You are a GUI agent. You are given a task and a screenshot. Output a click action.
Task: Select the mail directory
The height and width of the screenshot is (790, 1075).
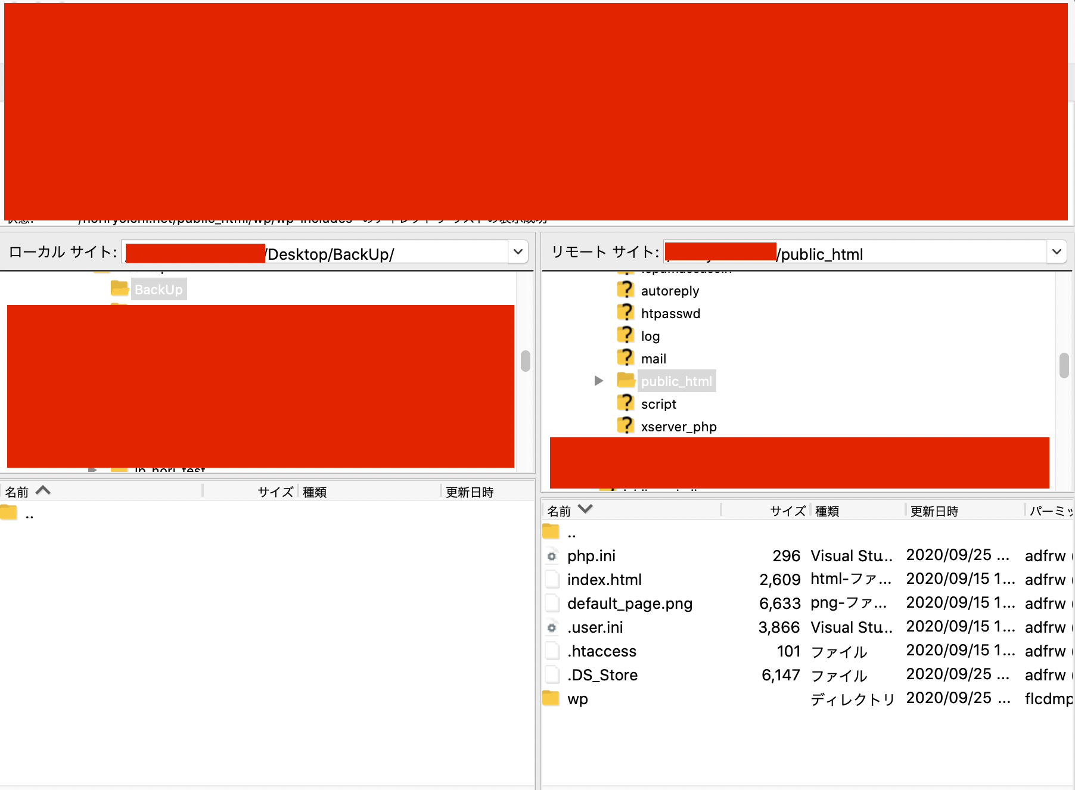654,359
